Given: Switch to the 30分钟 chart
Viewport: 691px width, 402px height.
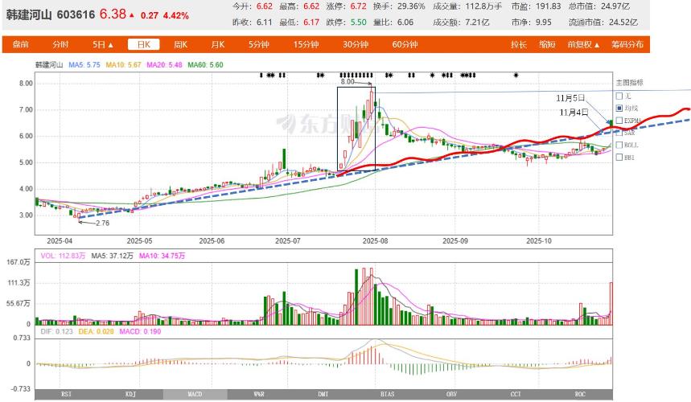Looking at the screenshot, I should [356, 44].
